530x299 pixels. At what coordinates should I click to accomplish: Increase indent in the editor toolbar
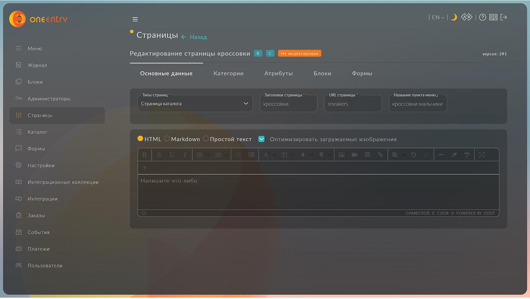[x=251, y=155]
